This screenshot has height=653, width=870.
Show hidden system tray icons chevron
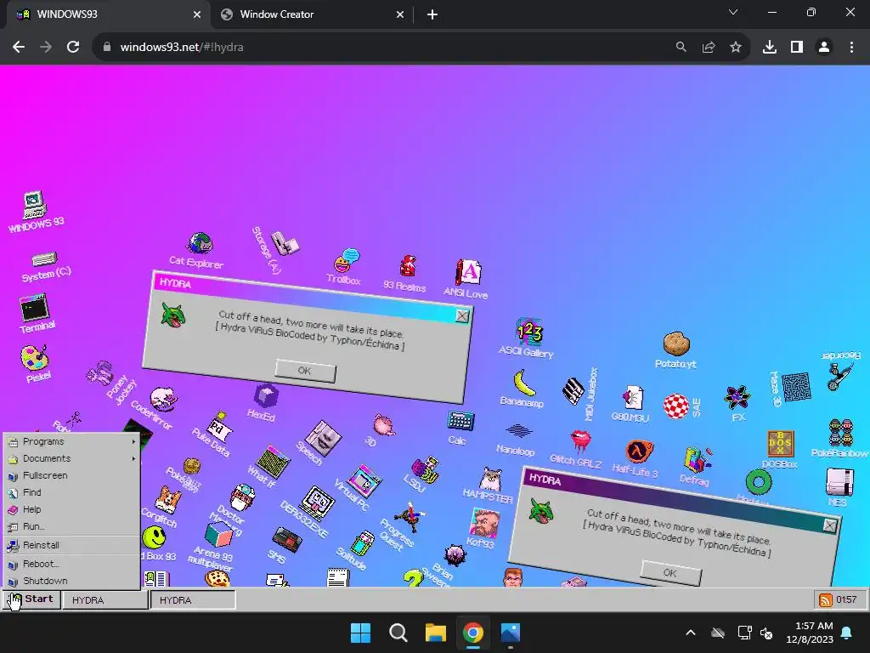coord(691,633)
